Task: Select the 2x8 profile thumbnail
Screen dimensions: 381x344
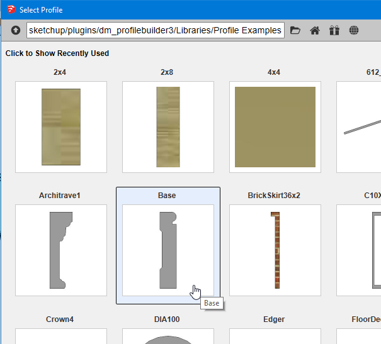Action: pos(168,127)
